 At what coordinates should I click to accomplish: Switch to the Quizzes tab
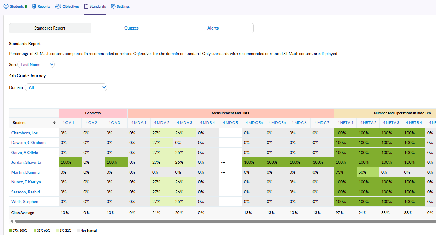pyautogui.click(x=131, y=28)
